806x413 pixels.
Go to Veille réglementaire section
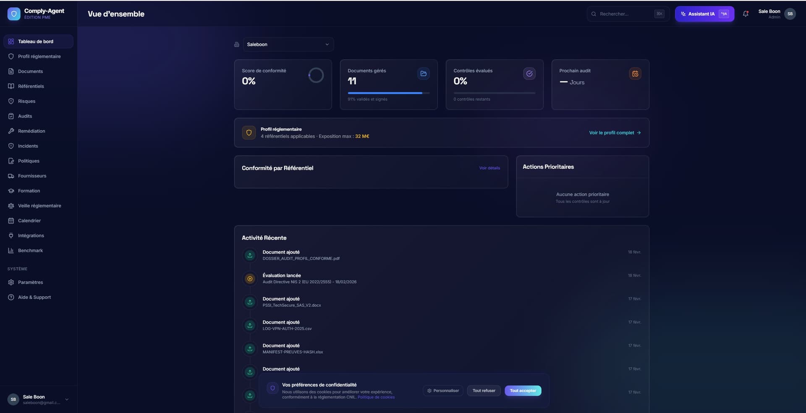click(39, 206)
